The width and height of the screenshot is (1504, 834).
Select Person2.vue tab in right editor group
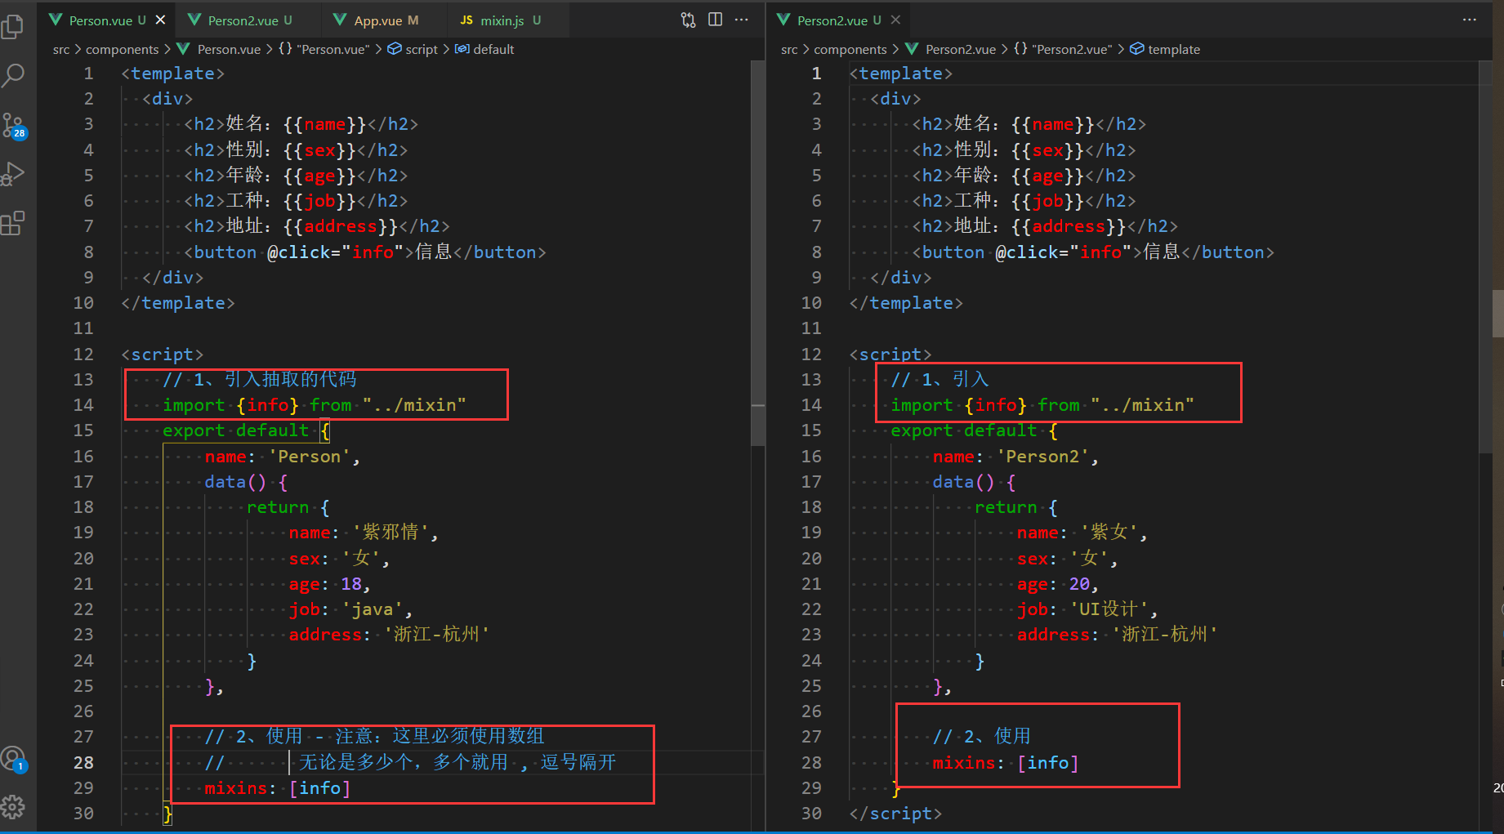tap(838, 20)
